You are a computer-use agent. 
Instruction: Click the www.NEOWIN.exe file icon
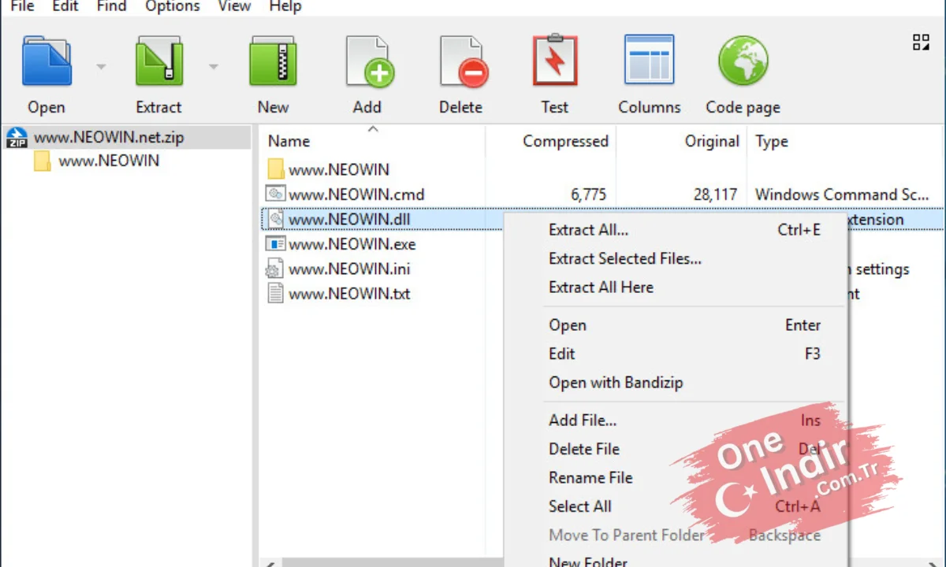pos(275,244)
